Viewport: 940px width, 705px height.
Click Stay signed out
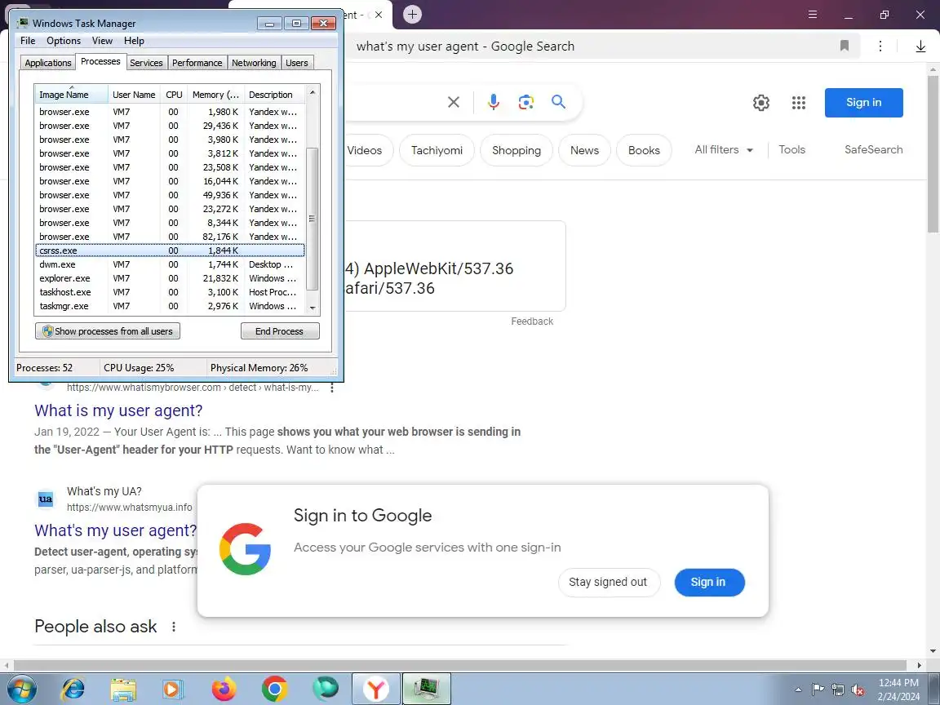click(x=609, y=582)
